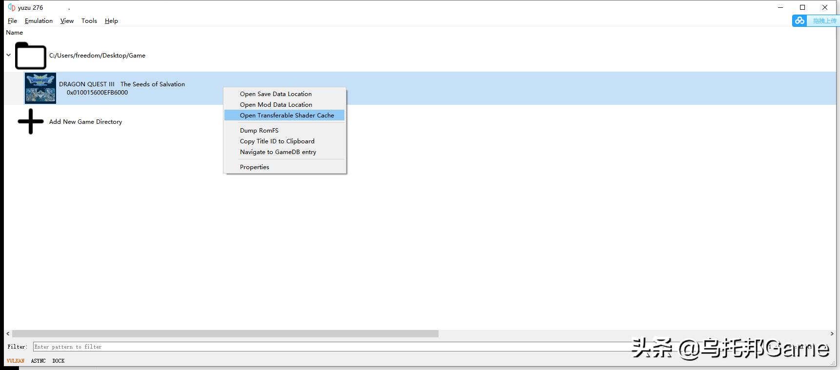Open game Properties from context menu
840x370 pixels.
(x=284, y=167)
